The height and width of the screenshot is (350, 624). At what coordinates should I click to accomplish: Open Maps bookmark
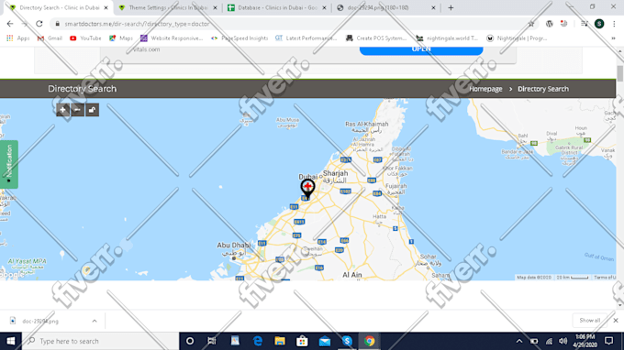coord(121,38)
